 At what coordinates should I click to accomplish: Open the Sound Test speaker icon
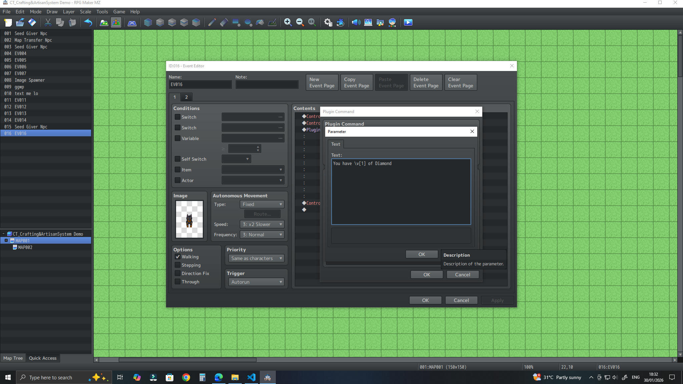point(356,22)
